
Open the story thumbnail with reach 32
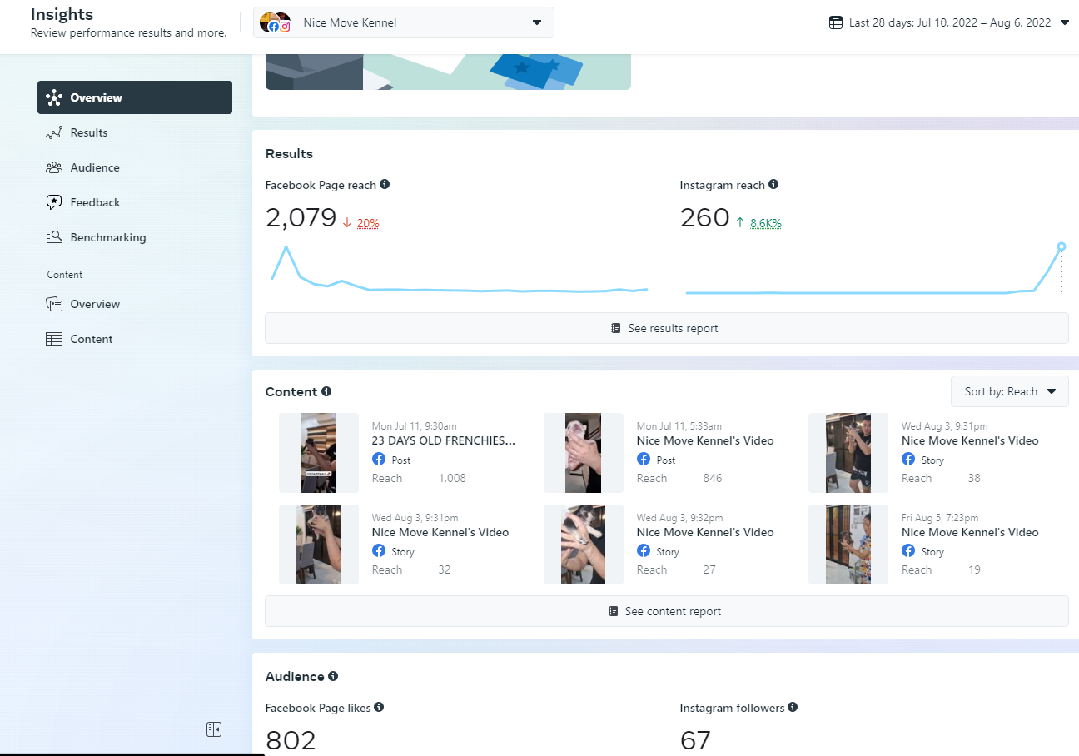pyautogui.click(x=319, y=545)
